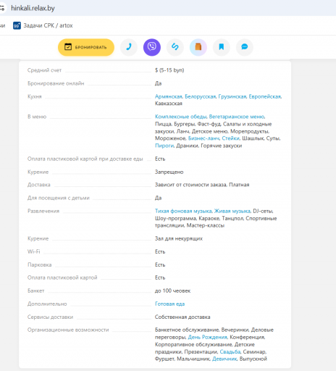Image resolution: width=336 pixels, height=371 pixels.
Task: Click the Организационные возможности label
Action: (x=68, y=330)
